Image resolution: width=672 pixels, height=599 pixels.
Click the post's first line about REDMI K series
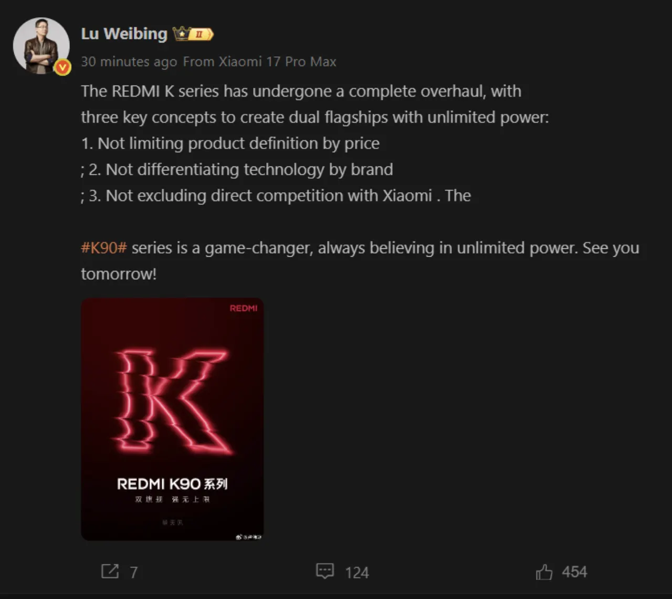(301, 91)
